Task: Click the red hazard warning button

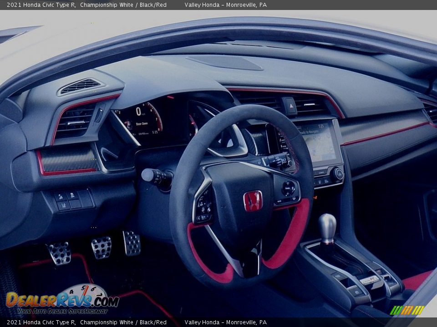Action: 290,106
